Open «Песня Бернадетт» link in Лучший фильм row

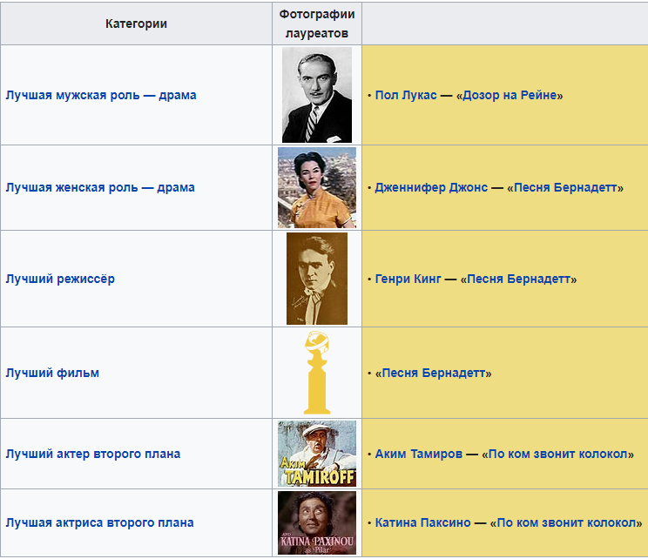pos(434,373)
